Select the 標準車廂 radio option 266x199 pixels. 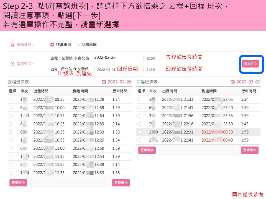pyautogui.click(x=52, y=44)
